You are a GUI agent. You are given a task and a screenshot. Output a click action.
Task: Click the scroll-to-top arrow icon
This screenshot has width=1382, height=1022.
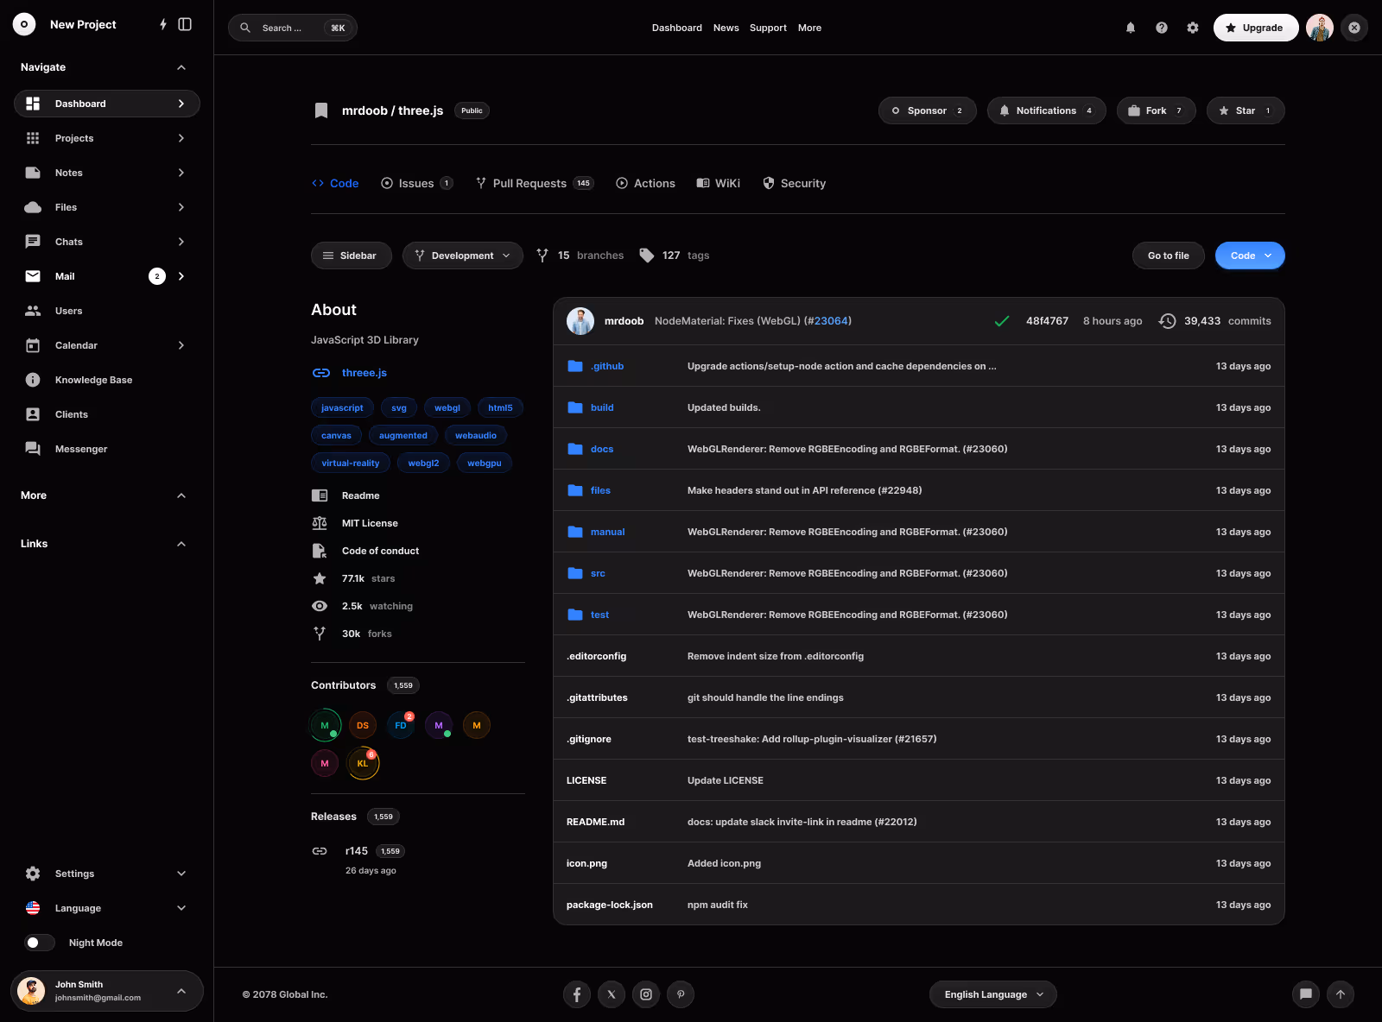click(x=1341, y=994)
